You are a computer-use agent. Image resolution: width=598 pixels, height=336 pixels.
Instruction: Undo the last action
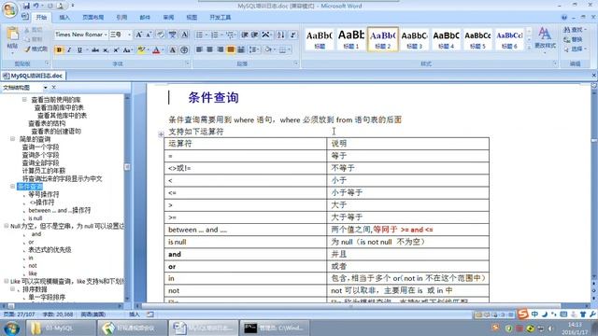click(36, 6)
